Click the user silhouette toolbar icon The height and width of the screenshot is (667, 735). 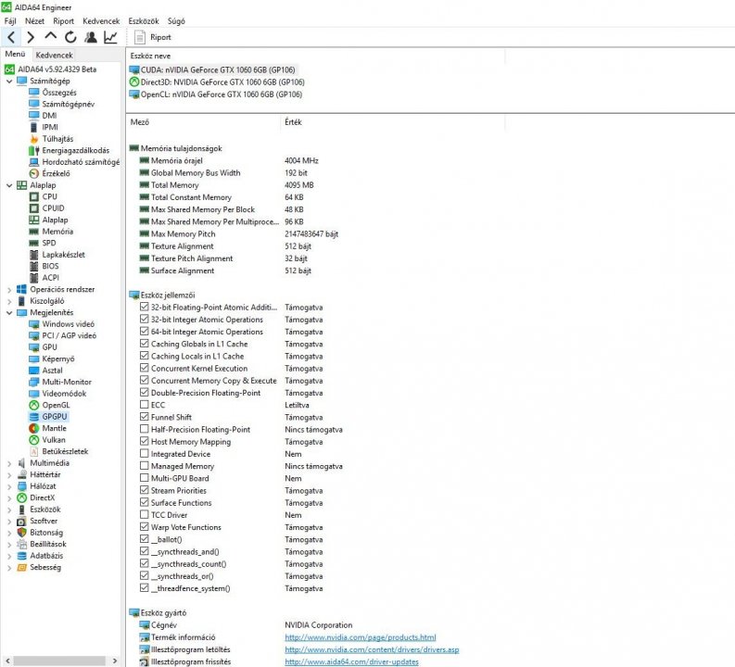pyautogui.click(x=91, y=37)
